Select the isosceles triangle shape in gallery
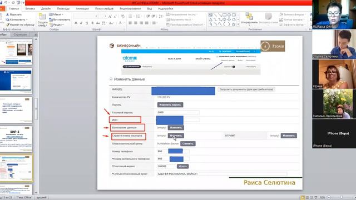Viewport: 356px width, 200px height. tap(210, 19)
